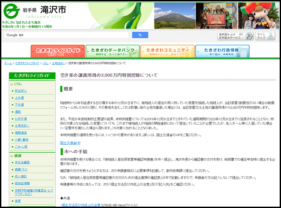Open 上水道 in the sidebar
Screen dimensions: 281x208
(x=19, y=98)
